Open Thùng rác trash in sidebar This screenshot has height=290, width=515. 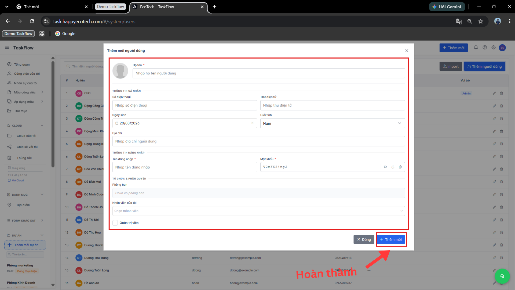pyautogui.click(x=24, y=158)
